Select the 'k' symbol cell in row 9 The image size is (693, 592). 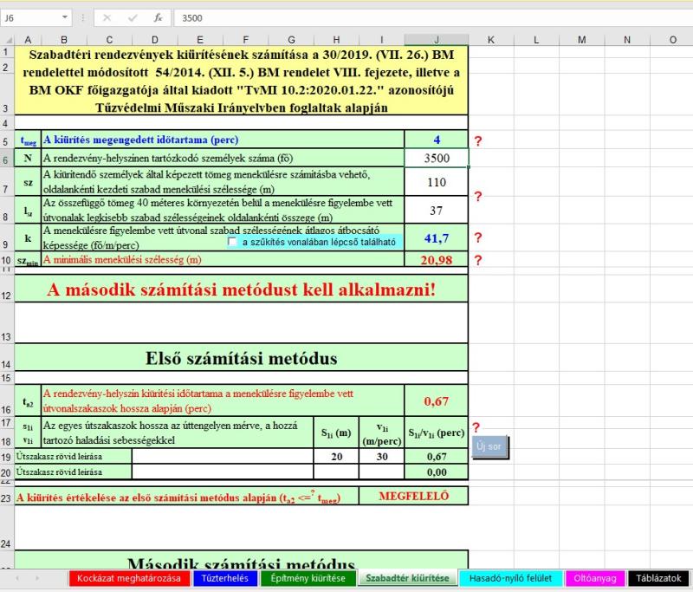(x=28, y=237)
